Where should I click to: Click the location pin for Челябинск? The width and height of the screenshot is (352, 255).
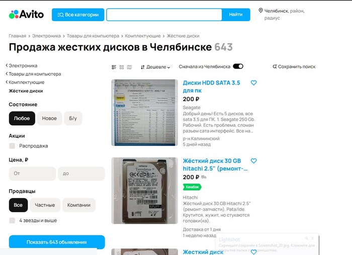[x=260, y=11]
